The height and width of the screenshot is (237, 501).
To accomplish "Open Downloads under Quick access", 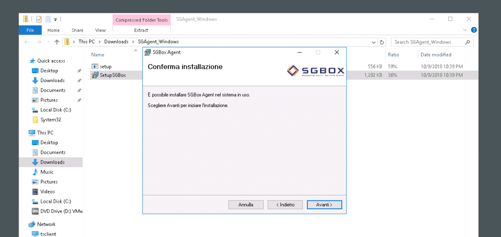I will (x=52, y=80).
